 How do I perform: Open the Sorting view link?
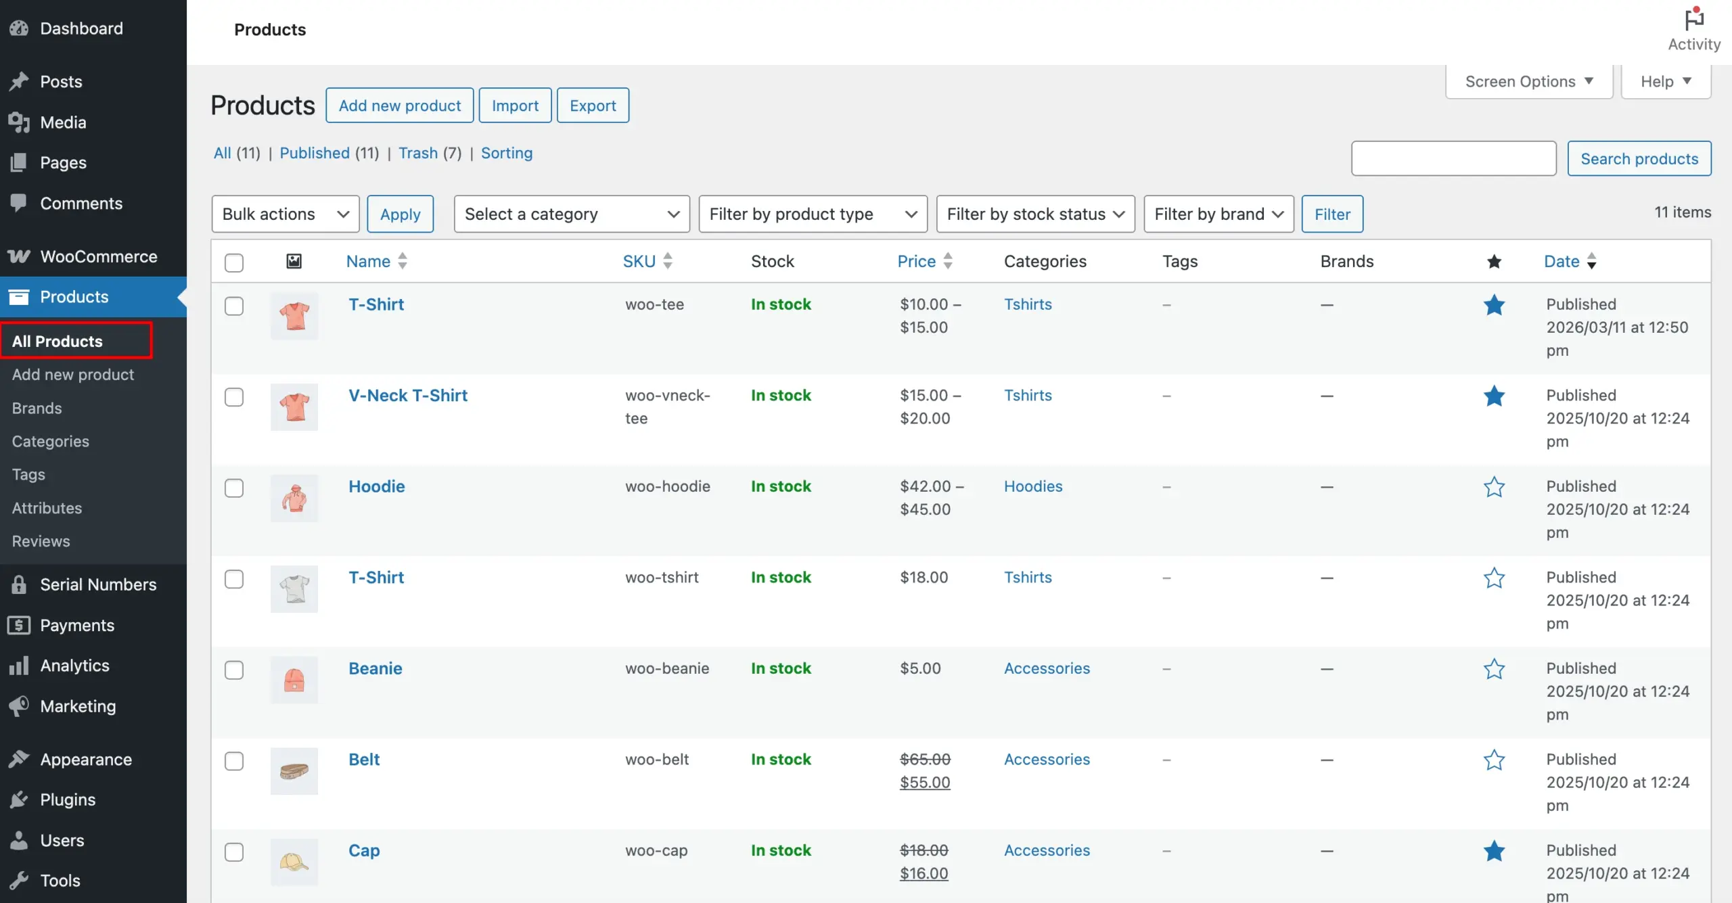pos(507,153)
